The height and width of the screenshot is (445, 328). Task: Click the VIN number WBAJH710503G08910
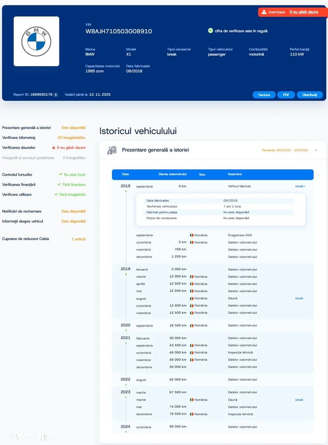[119, 31]
